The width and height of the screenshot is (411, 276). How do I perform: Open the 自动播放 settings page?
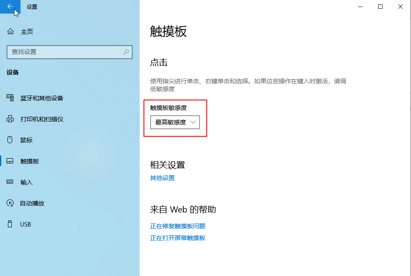pyautogui.click(x=33, y=203)
